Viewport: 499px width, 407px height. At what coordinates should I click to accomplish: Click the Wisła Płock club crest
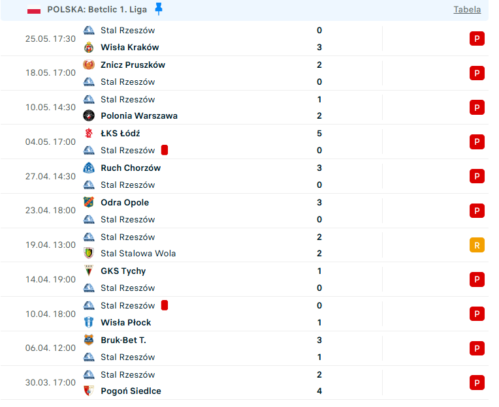89,322
